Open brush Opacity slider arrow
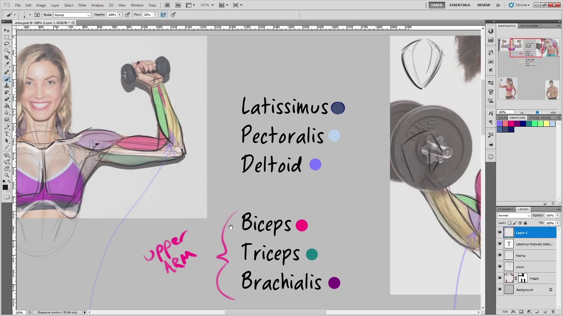563x316 pixels. 120,15
